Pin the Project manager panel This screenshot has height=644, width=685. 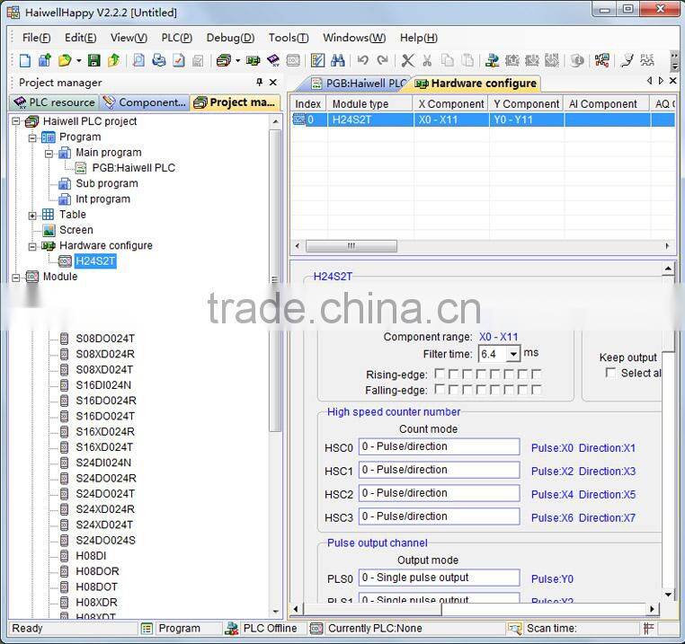pos(257,83)
